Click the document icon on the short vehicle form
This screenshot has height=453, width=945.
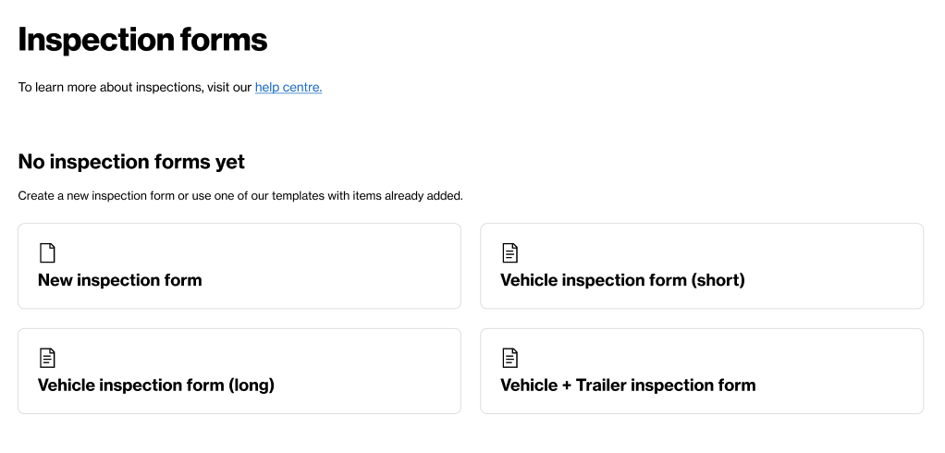[x=509, y=253]
